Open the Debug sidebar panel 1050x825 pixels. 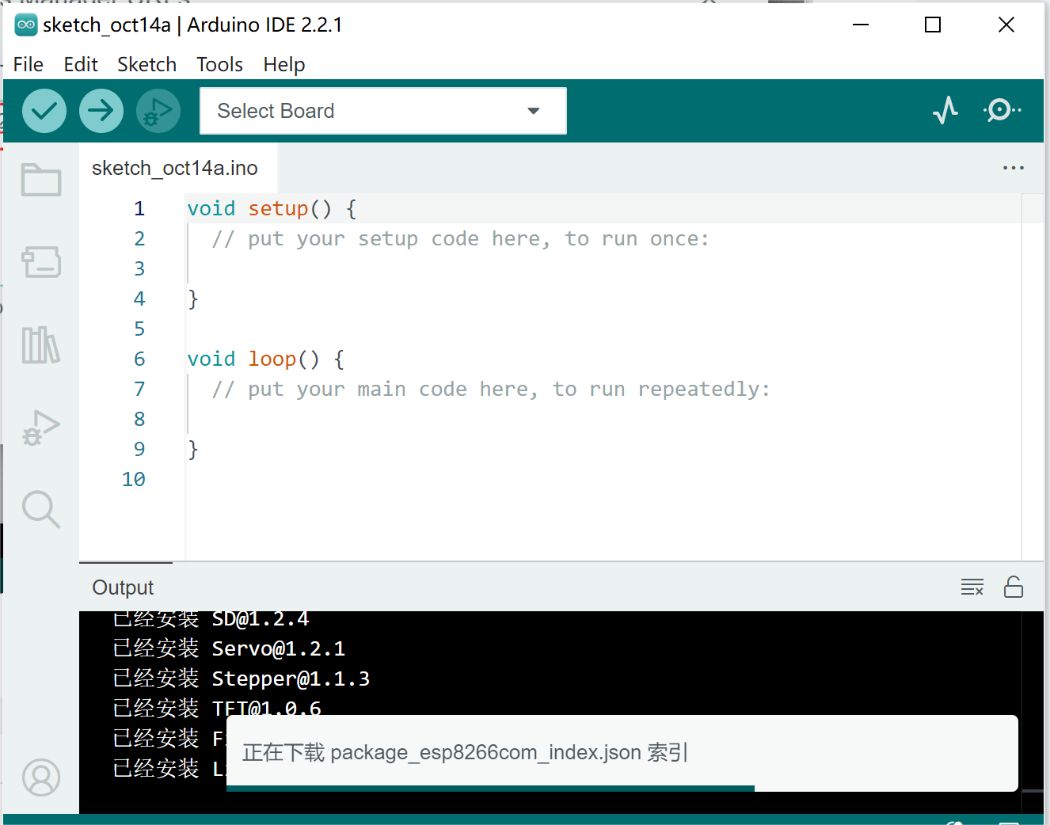coord(40,428)
